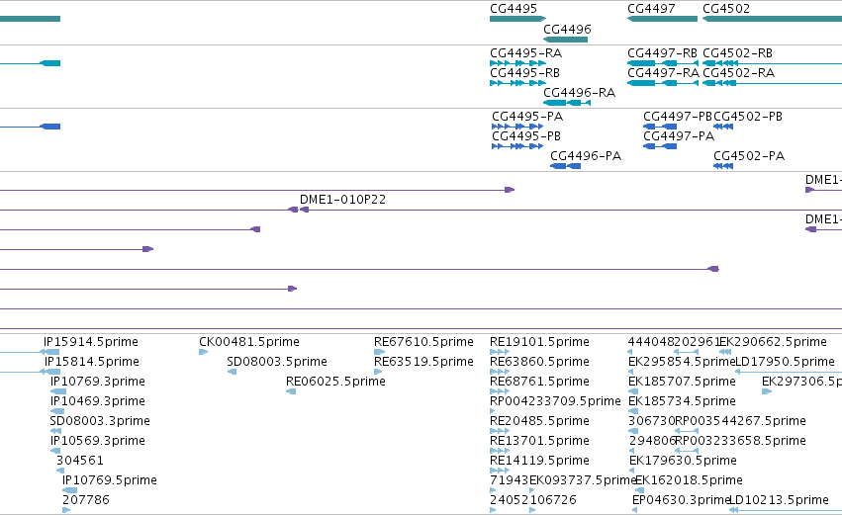Viewport: 842px width, 515px height.
Task: Click EST RE19101.5prime
Action: coord(539,342)
